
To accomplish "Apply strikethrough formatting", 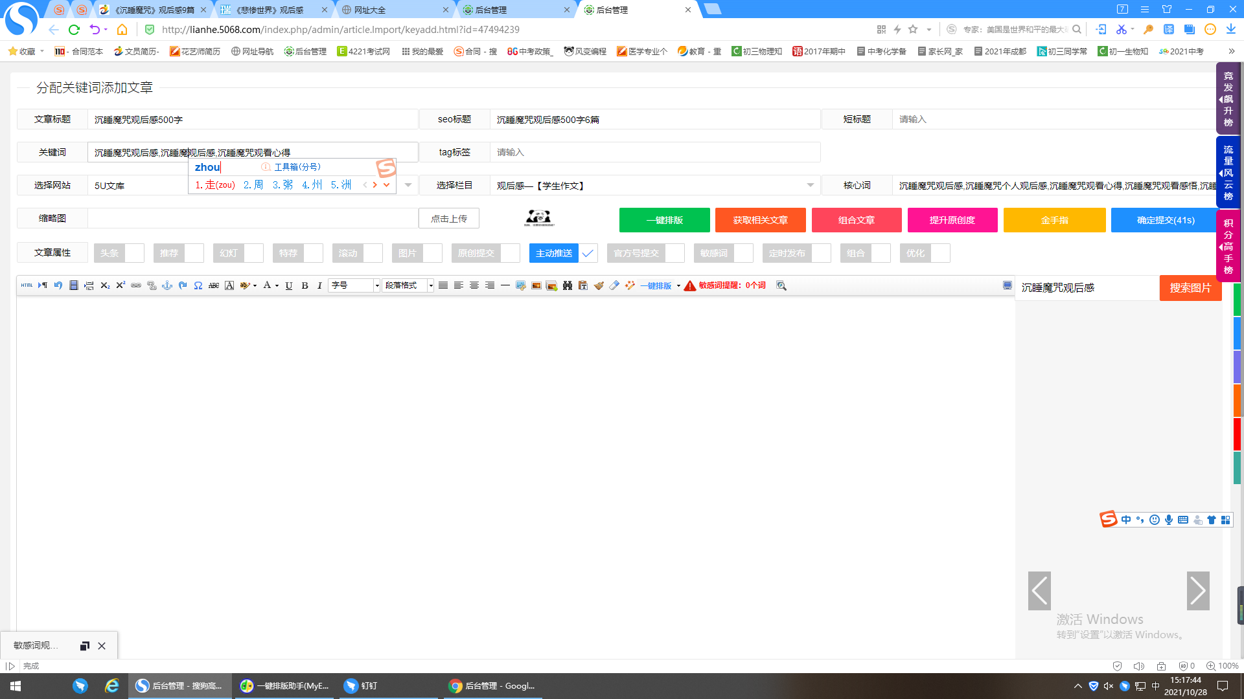I will pos(214,285).
